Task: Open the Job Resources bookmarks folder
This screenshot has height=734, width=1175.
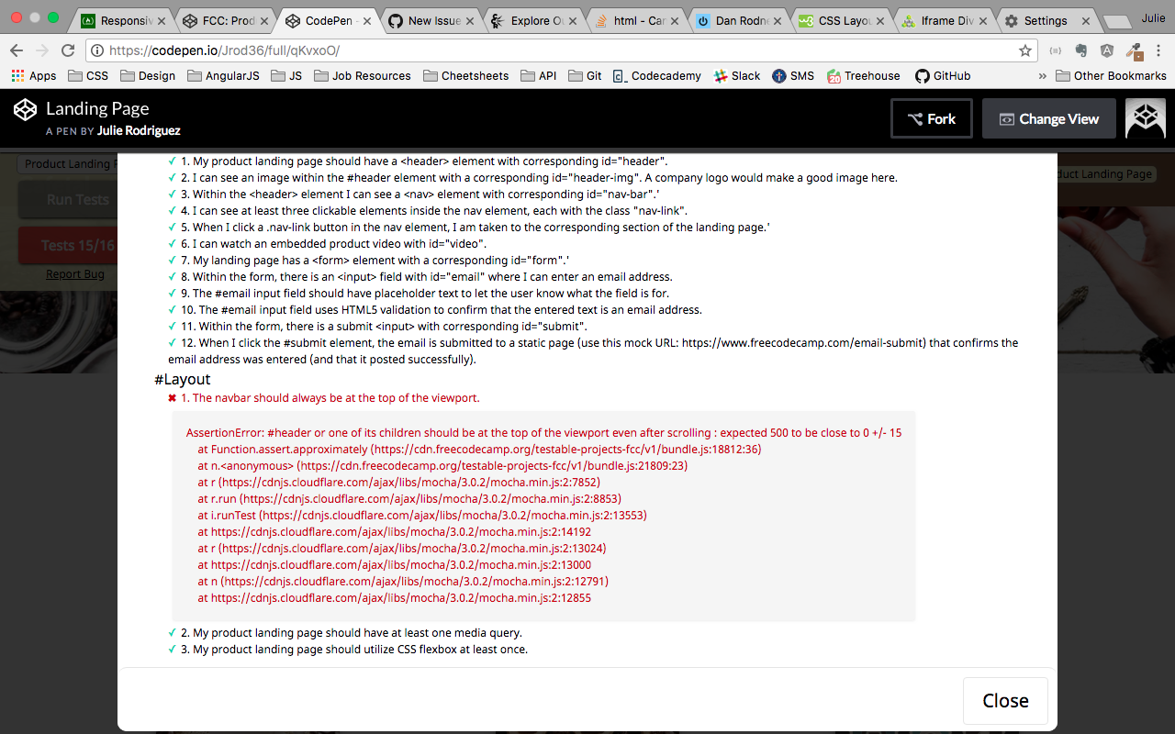Action: (x=363, y=76)
